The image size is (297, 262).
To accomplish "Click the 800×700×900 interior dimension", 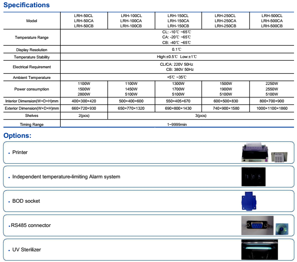I will click(272, 101).
